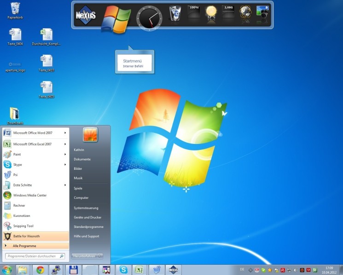Open Systemsteuerung from the Start menu
Image resolution: width=343 pixels, height=275 pixels.
[x=86, y=208]
